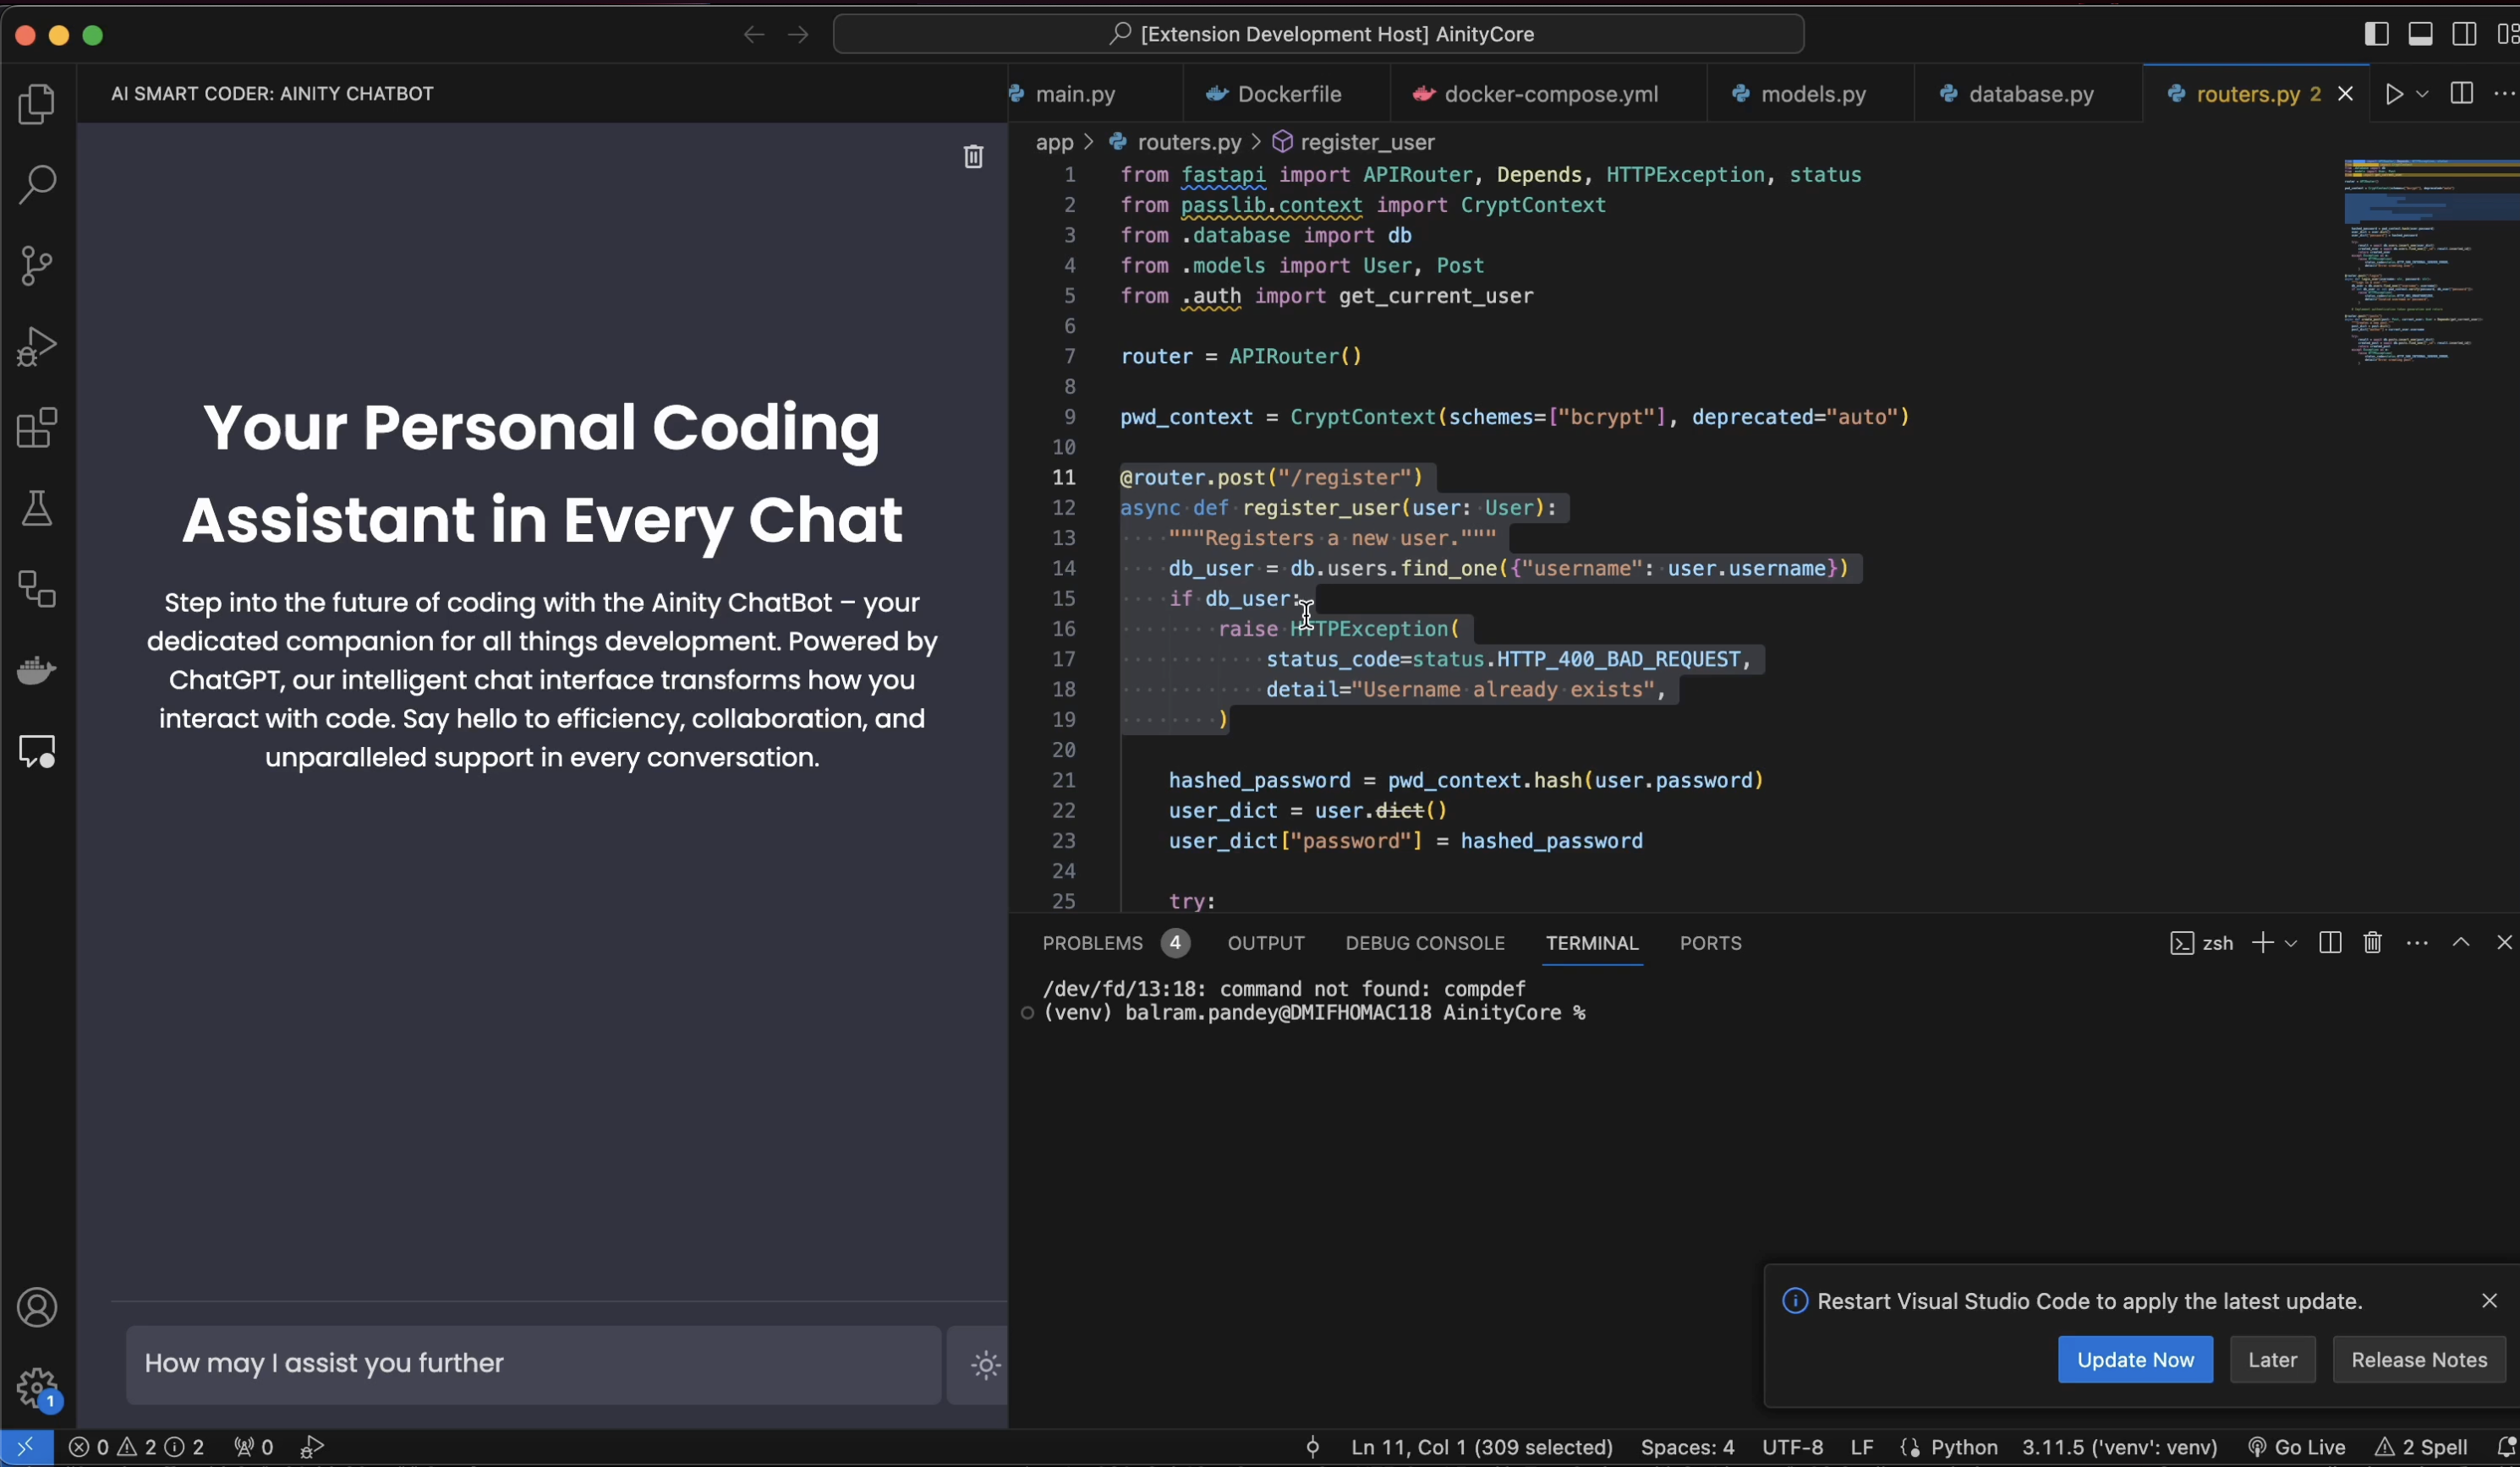
Task: Click Later button in notification
Action: (2272, 1360)
